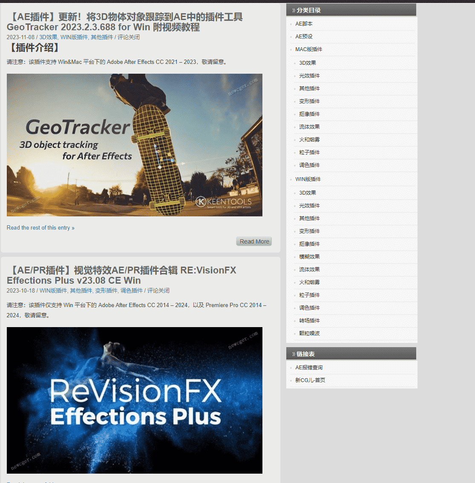Open AE预设 category in sidebar
475x483 pixels.
click(304, 37)
